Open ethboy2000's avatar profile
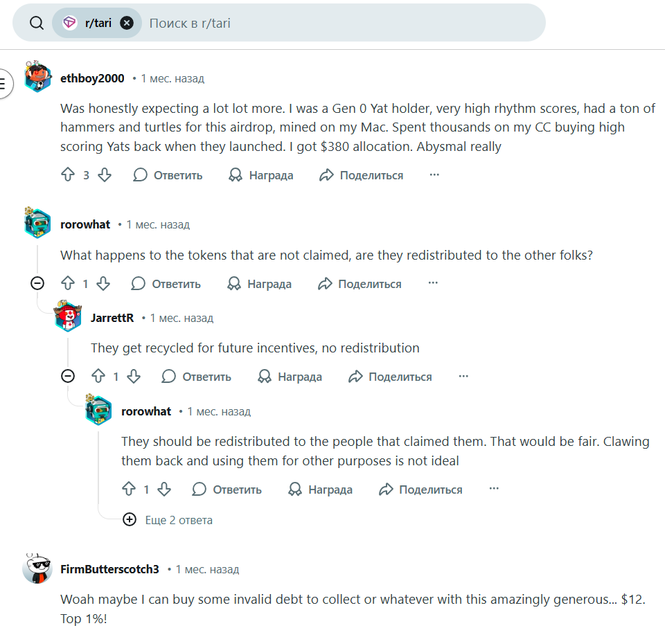The height and width of the screenshot is (628, 665). click(x=37, y=77)
